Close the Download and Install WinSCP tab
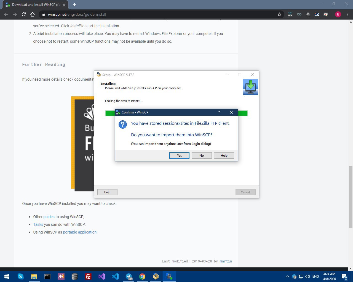 pyautogui.click(x=64, y=5)
